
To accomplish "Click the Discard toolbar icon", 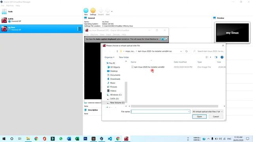I will 101,11.
